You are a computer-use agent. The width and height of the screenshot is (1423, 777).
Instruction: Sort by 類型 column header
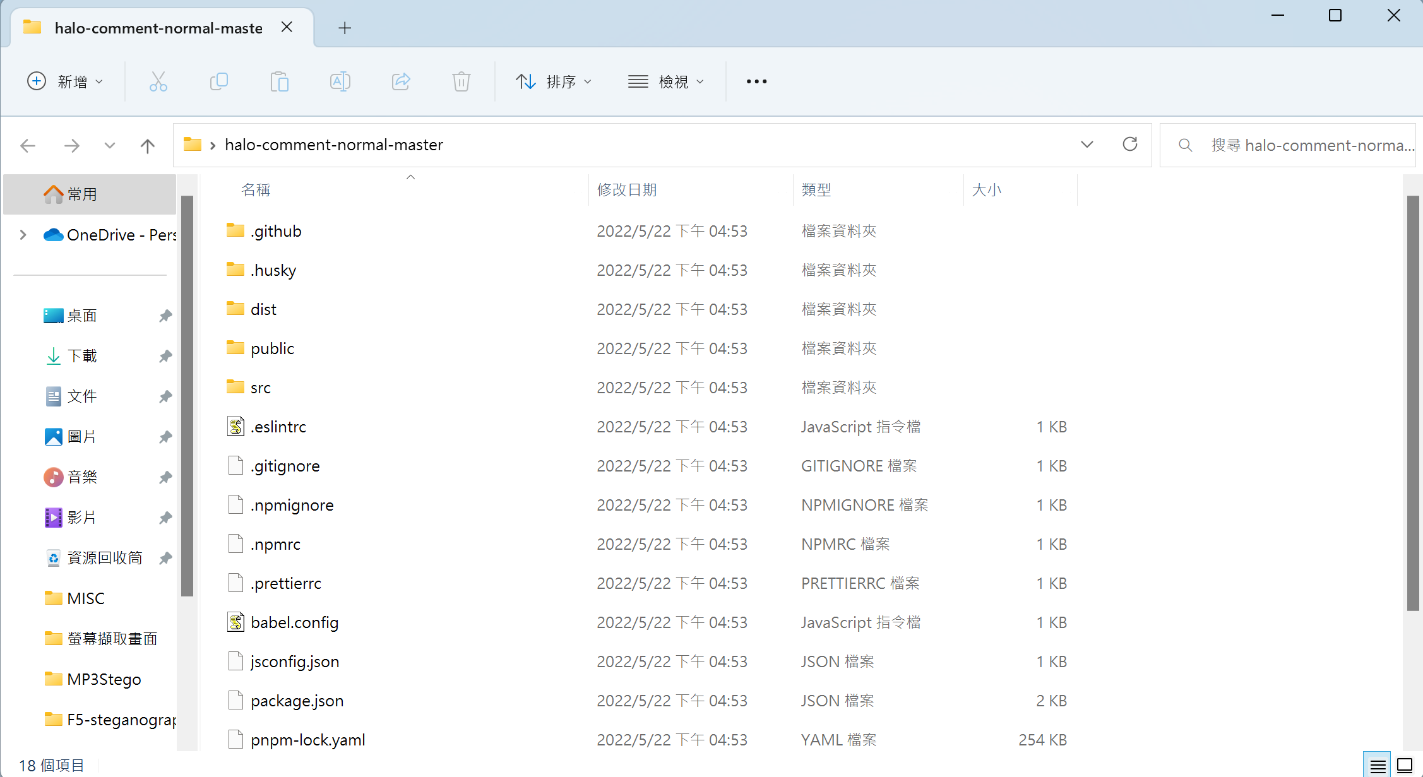tap(816, 190)
